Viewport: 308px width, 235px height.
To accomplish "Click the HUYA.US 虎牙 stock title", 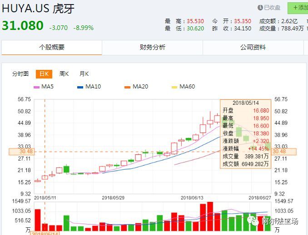I will pyautogui.click(x=38, y=9).
